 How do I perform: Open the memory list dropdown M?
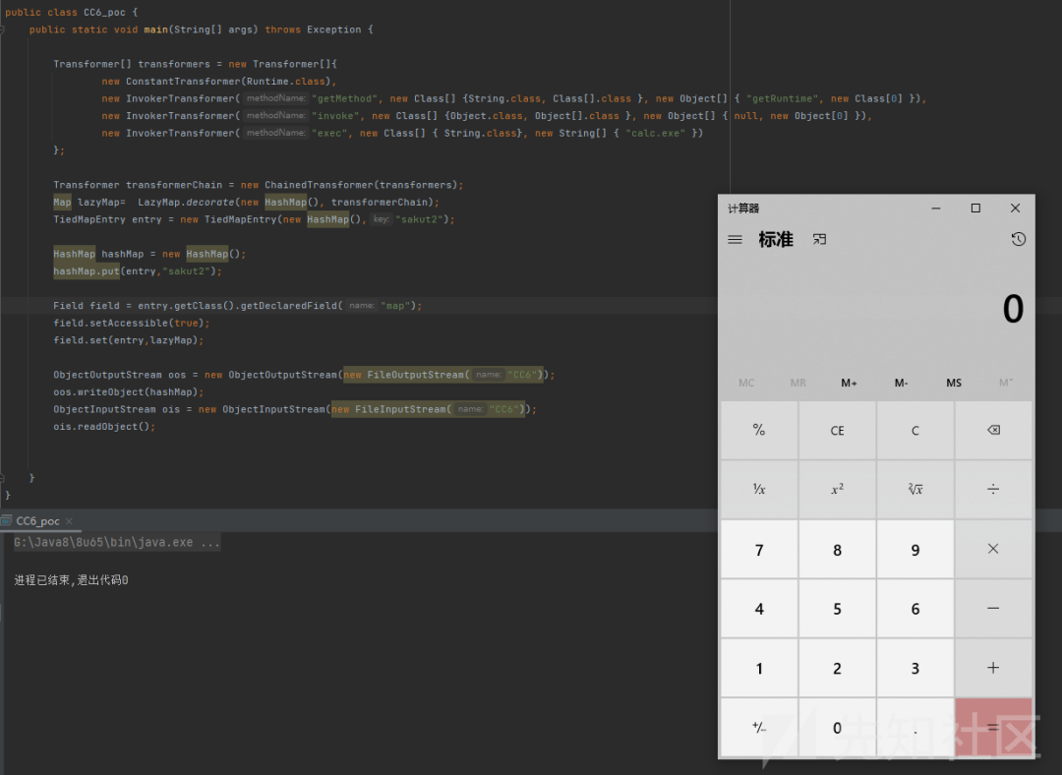1006,383
